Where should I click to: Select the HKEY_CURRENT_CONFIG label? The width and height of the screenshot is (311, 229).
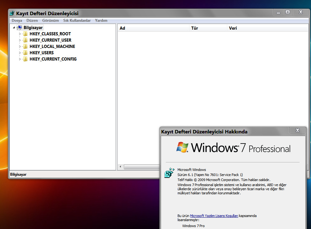[x=53, y=59]
